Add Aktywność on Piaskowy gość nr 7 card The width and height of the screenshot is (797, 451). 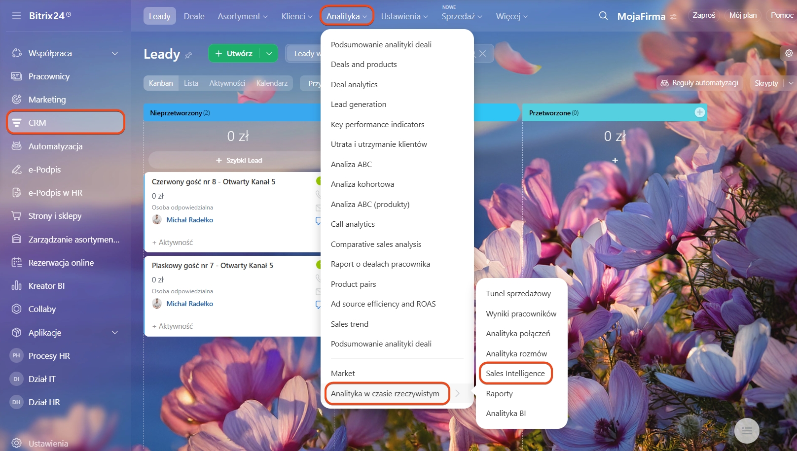tap(173, 326)
